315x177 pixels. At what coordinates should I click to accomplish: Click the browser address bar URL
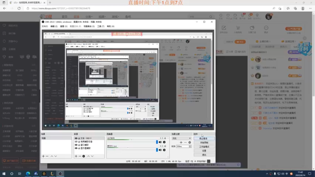pyautogui.click(x=61, y=8)
